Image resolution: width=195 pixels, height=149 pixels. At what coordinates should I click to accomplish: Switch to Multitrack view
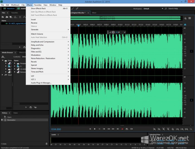[x=21, y=8]
